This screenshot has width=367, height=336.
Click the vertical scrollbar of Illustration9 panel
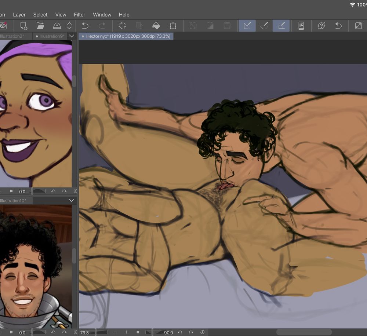[x=74, y=81]
